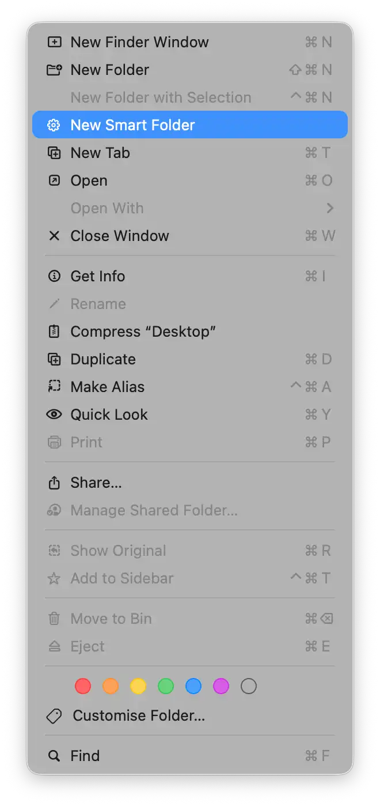Apply the green tag colour
This screenshot has height=806, width=380.
(166, 686)
